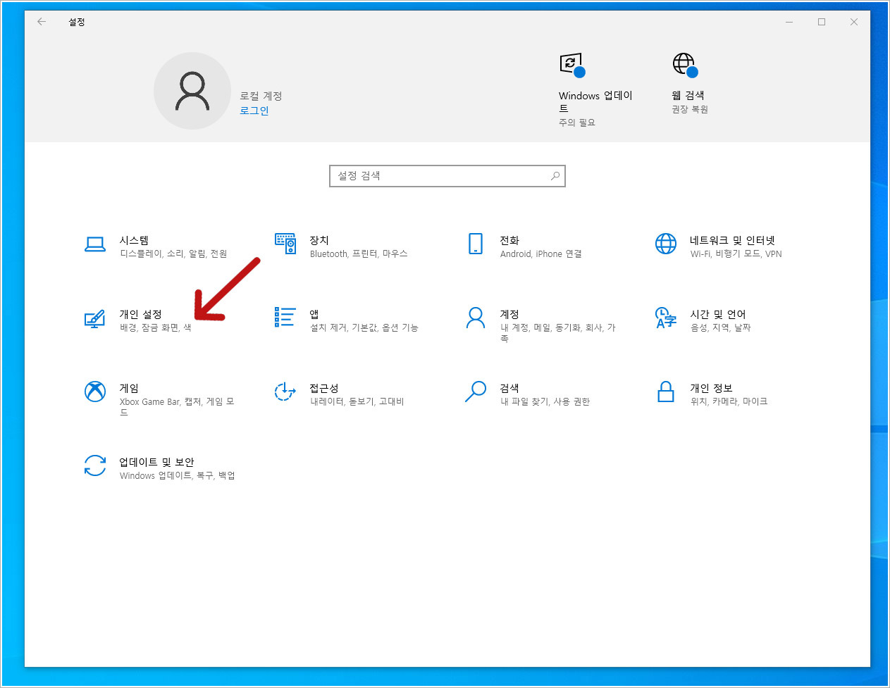The image size is (890, 688).
Task: Open the 시스템 laptop icon
Action: pyautogui.click(x=95, y=244)
